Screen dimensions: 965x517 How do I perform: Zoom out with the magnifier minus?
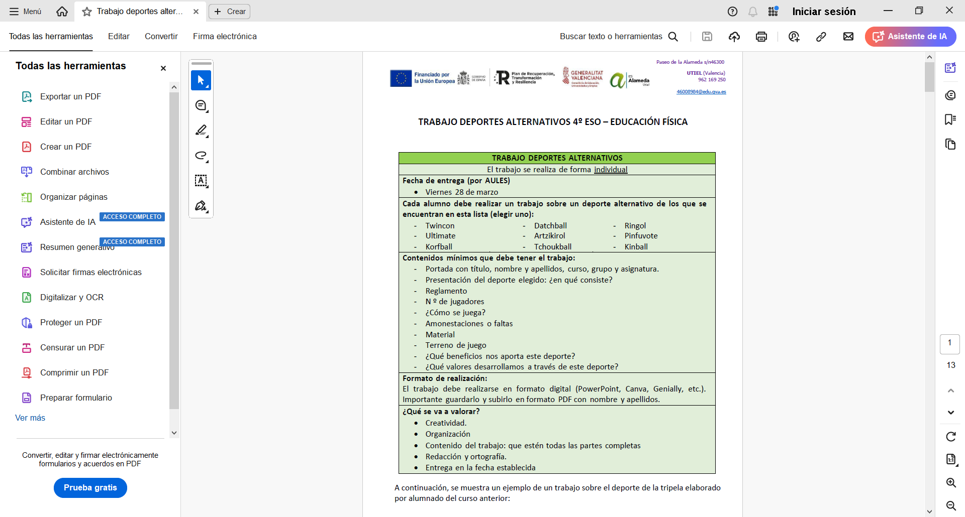[950, 505]
